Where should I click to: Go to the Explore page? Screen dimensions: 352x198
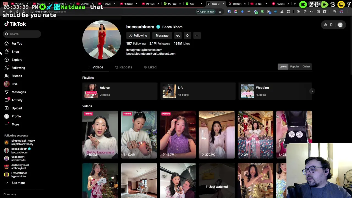pos(17,60)
